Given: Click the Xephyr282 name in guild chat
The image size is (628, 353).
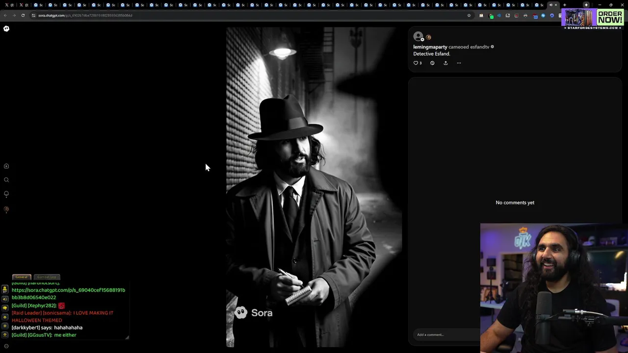Looking at the screenshot, I should click(x=42, y=305).
